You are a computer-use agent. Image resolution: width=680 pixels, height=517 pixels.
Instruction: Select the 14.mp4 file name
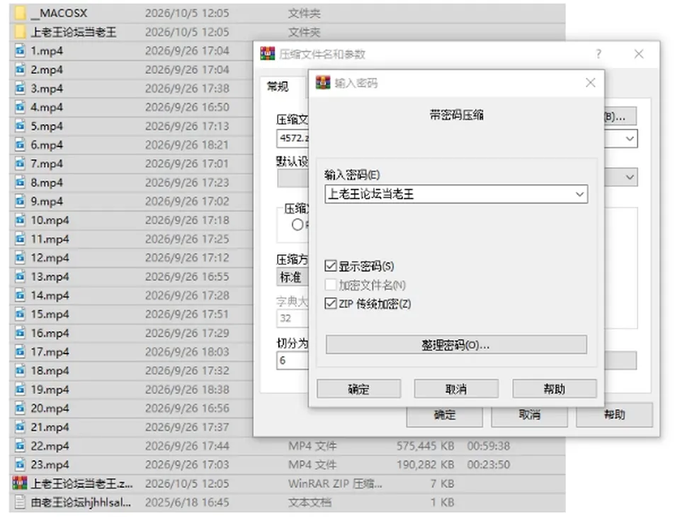point(50,295)
